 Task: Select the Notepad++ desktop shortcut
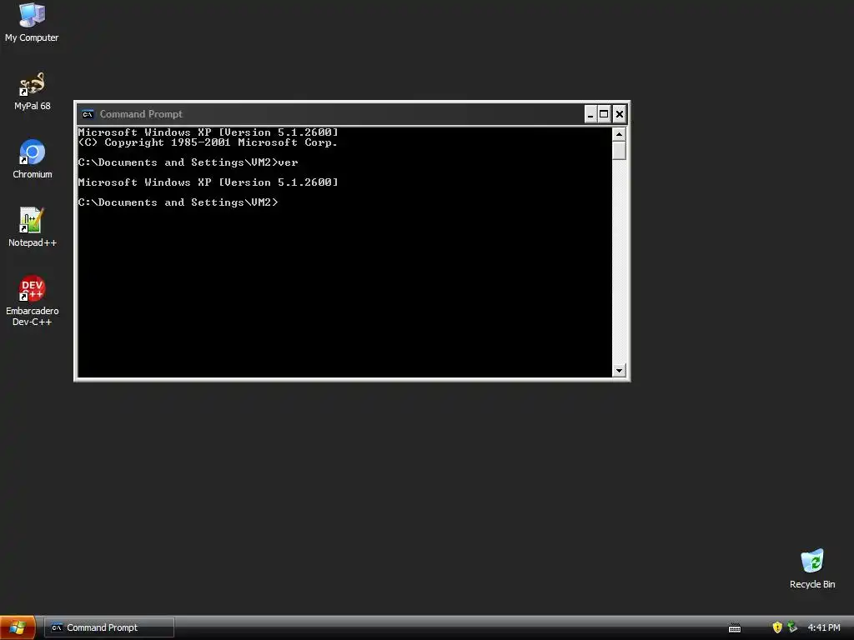tap(33, 227)
